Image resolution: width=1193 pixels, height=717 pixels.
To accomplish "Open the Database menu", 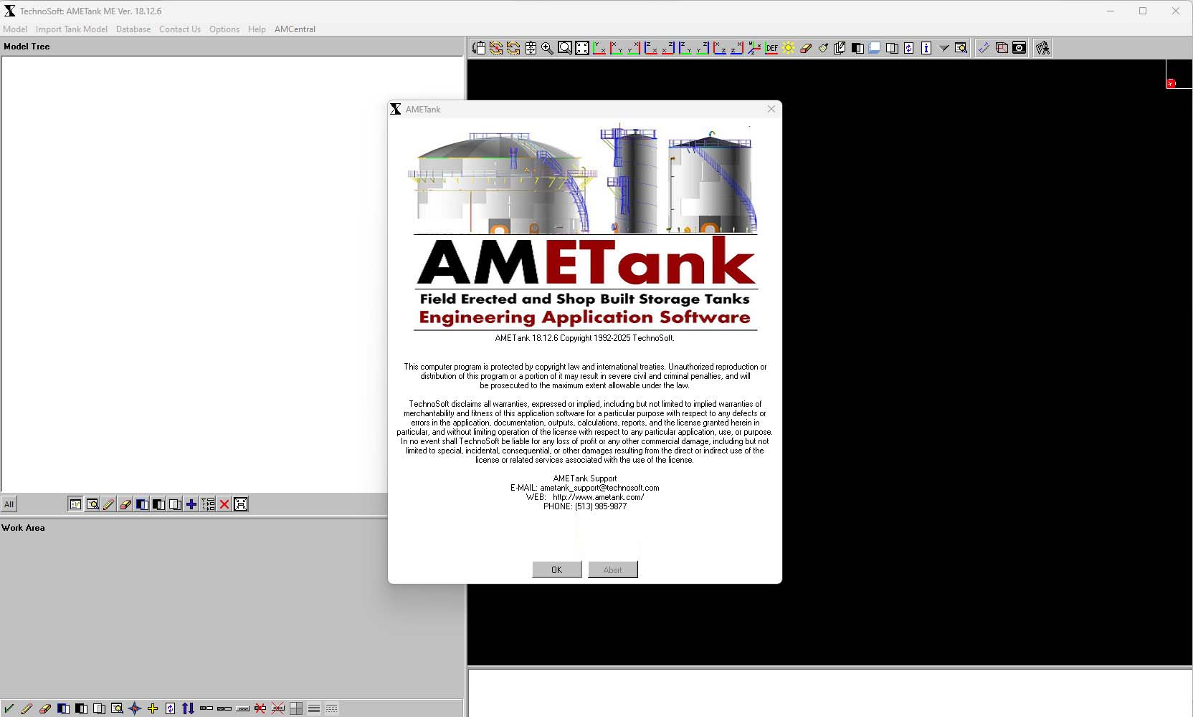I will point(133,29).
